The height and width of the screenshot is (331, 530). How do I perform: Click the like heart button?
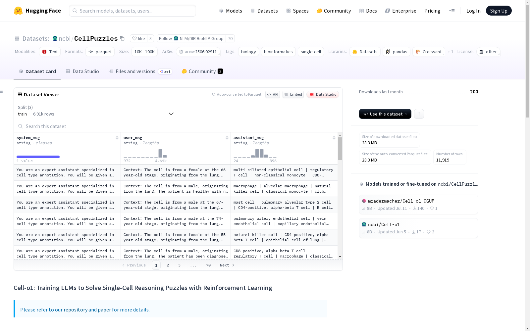[138, 38]
